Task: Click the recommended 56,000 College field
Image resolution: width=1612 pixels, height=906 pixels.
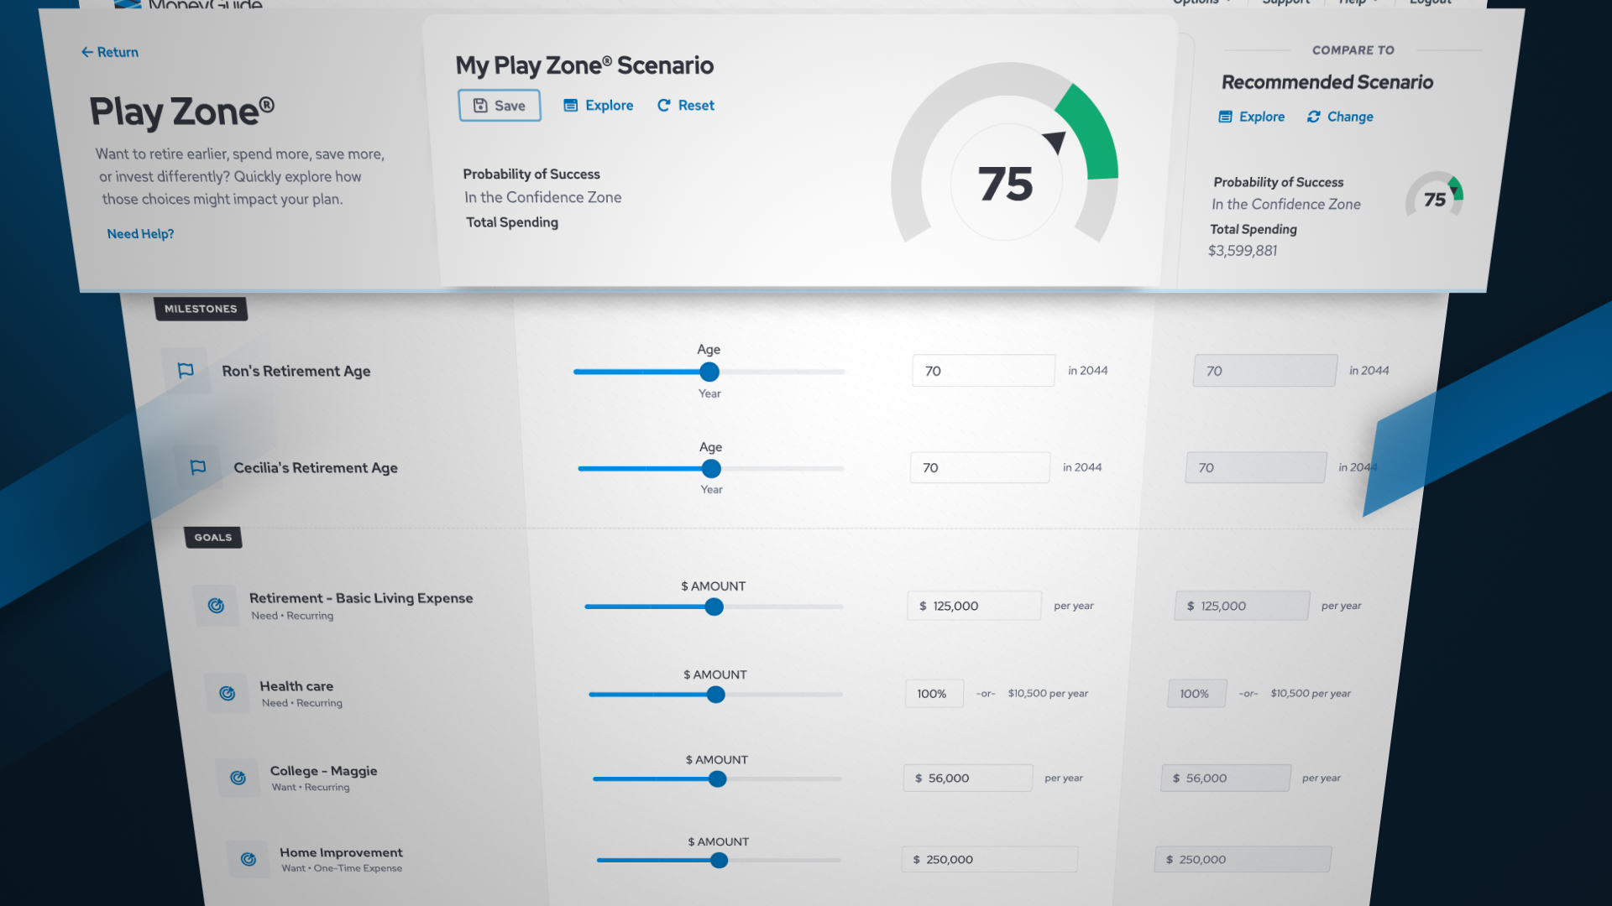Action: pos(1226,778)
